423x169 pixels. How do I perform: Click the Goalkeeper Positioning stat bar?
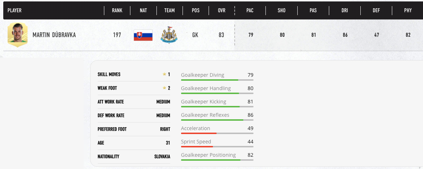(217, 160)
